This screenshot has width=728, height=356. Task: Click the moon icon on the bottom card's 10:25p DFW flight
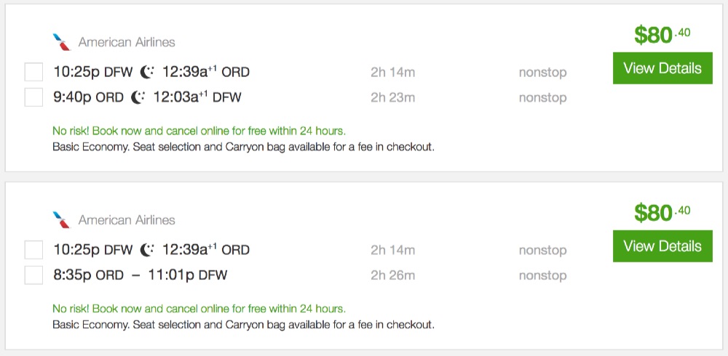tap(147, 250)
